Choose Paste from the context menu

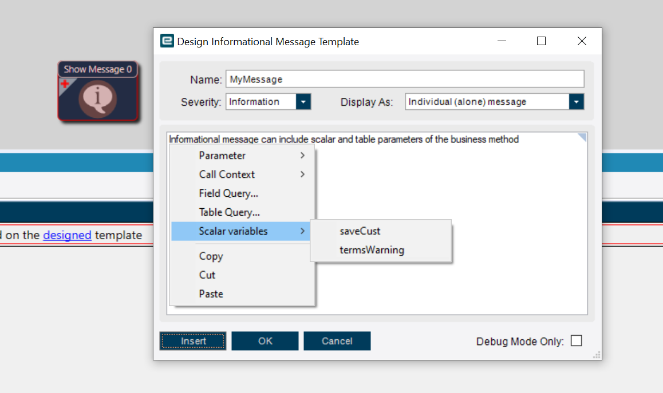(211, 293)
